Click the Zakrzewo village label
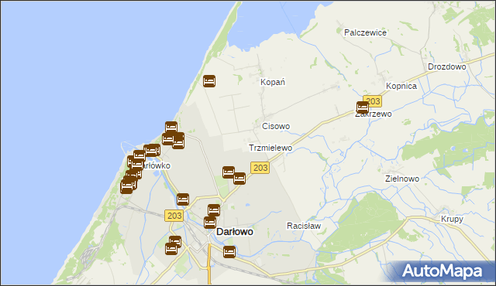Image resolution: width=496 pixels, height=286 pixels. point(374,114)
